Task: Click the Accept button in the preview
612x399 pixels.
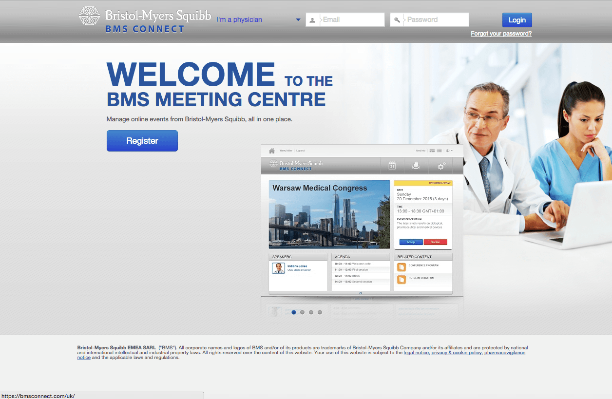Action: [411, 242]
